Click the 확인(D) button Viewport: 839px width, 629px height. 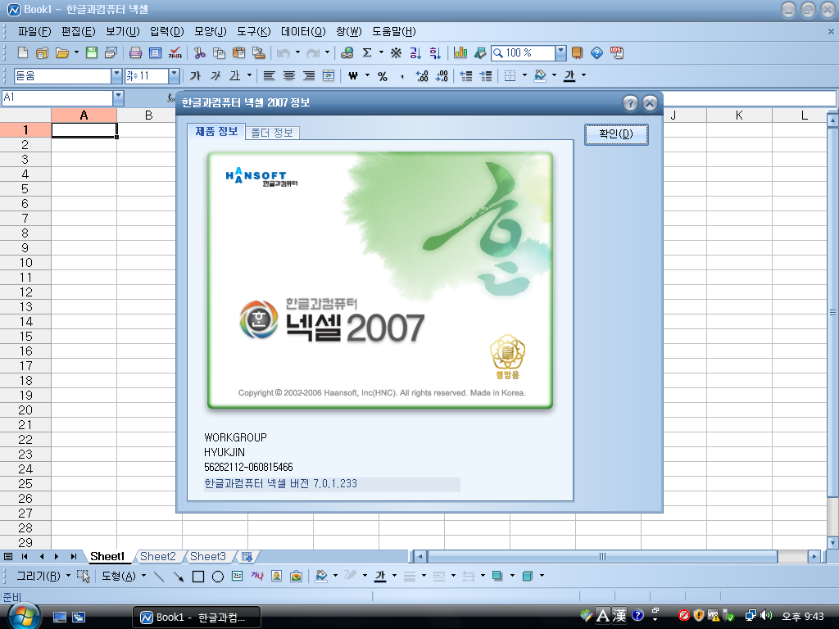(616, 134)
